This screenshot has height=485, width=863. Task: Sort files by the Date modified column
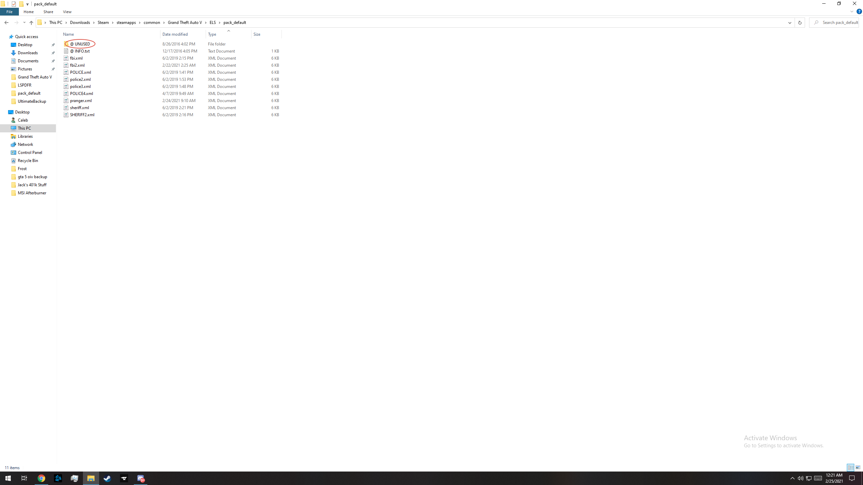tap(175, 34)
